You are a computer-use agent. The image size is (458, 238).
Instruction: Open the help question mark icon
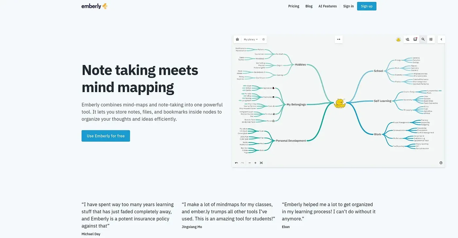point(441,163)
